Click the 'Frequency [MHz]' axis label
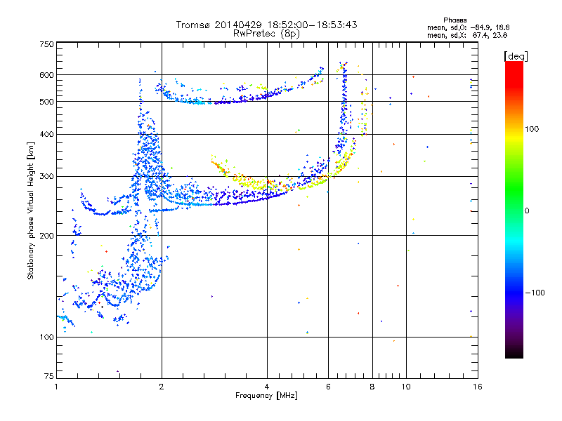The image size is (562, 421). [266, 396]
